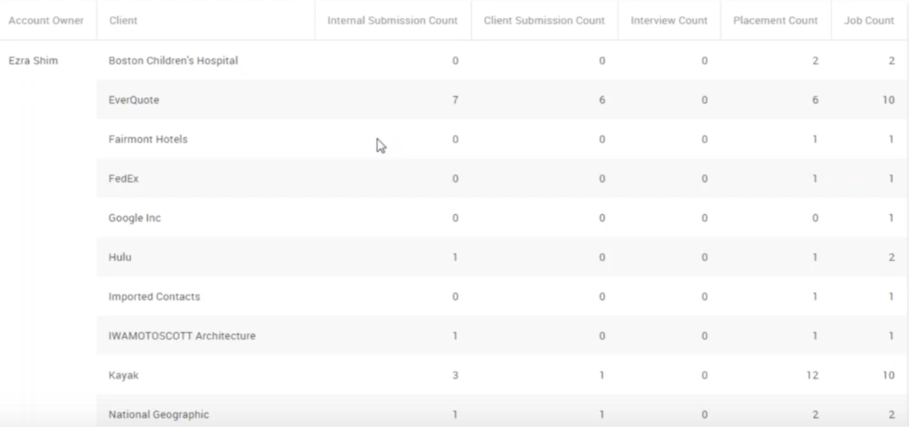The image size is (909, 427).
Task: Click the Account Owner column header
Action: (46, 21)
